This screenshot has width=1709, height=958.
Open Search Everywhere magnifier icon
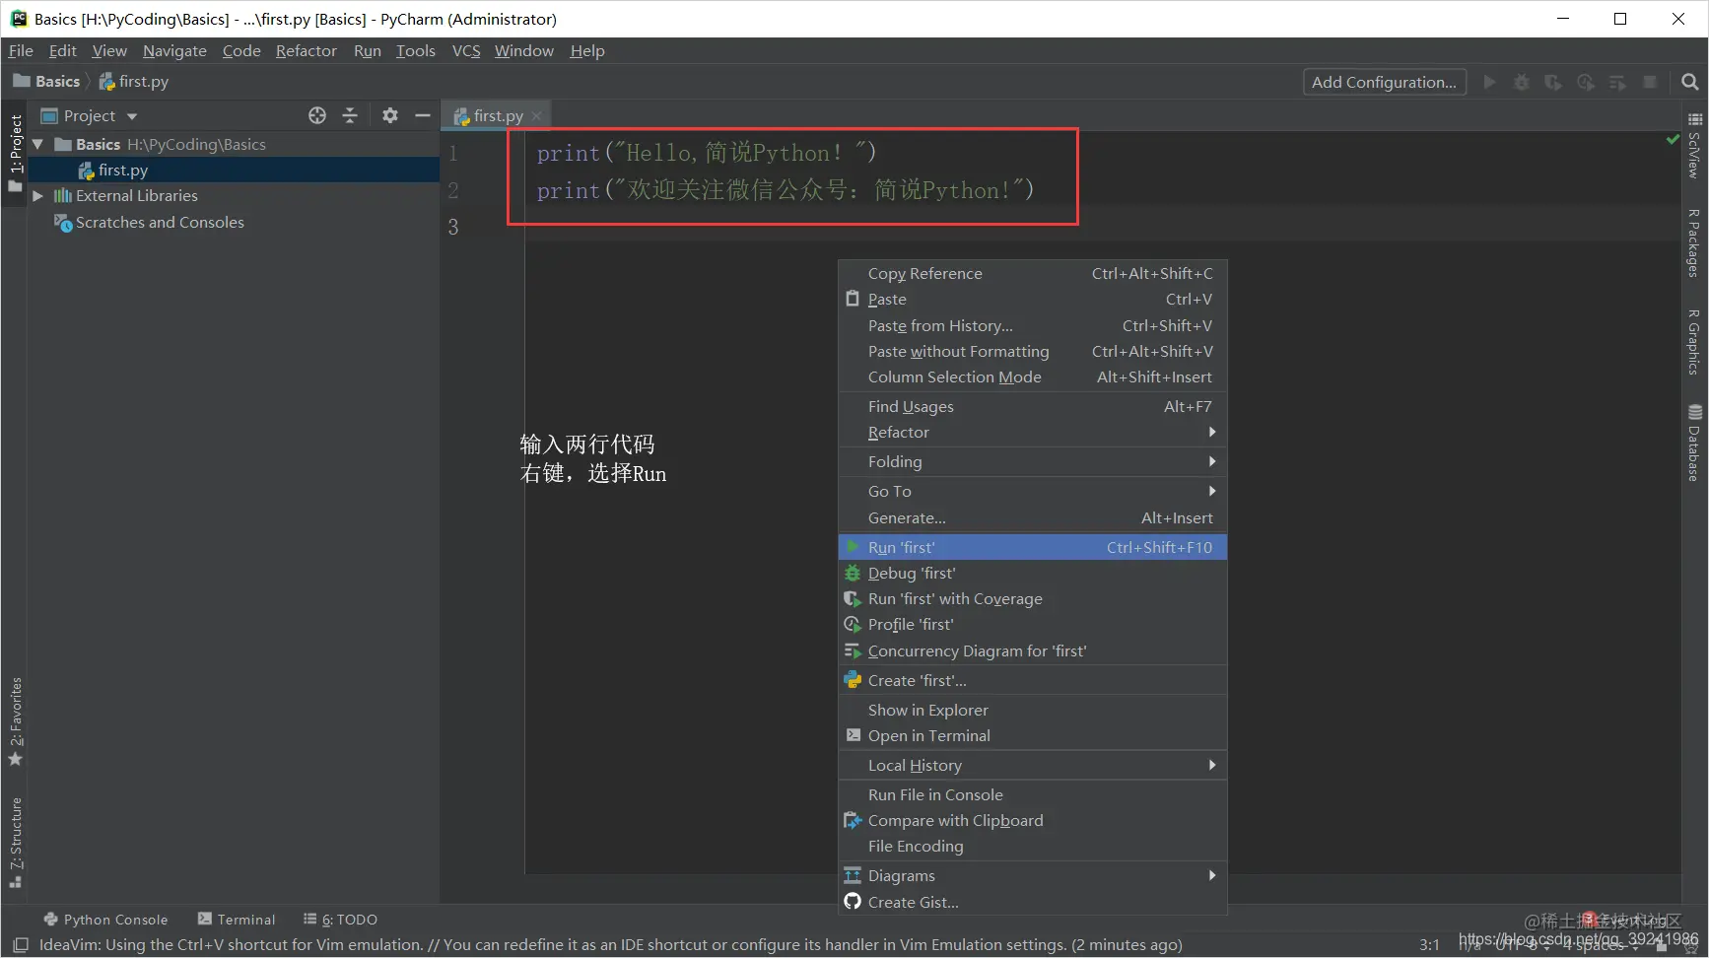1689,82
